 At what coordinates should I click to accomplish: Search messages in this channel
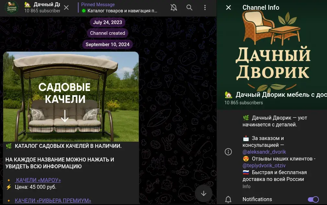point(189,8)
